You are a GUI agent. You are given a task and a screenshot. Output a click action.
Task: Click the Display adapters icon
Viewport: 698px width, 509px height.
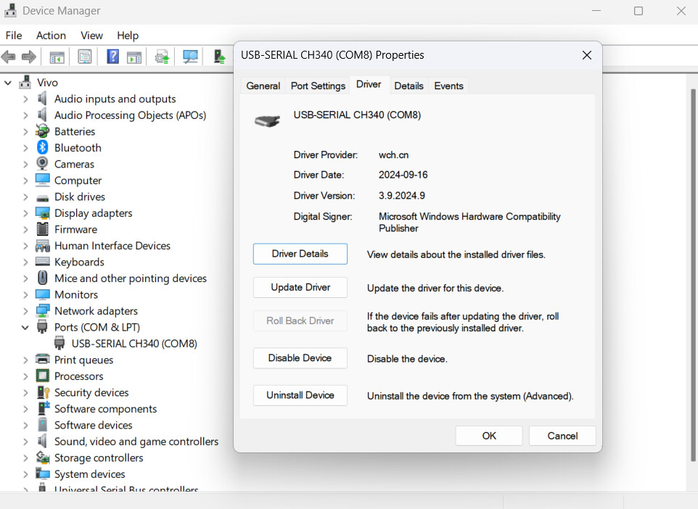pyautogui.click(x=42, y=212)
